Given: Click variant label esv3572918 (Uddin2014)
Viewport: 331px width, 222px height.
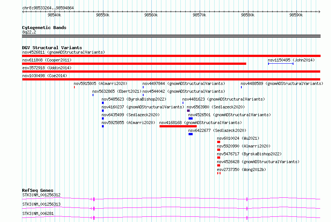Looking at the screenshot, I should [x=47, y=68].
